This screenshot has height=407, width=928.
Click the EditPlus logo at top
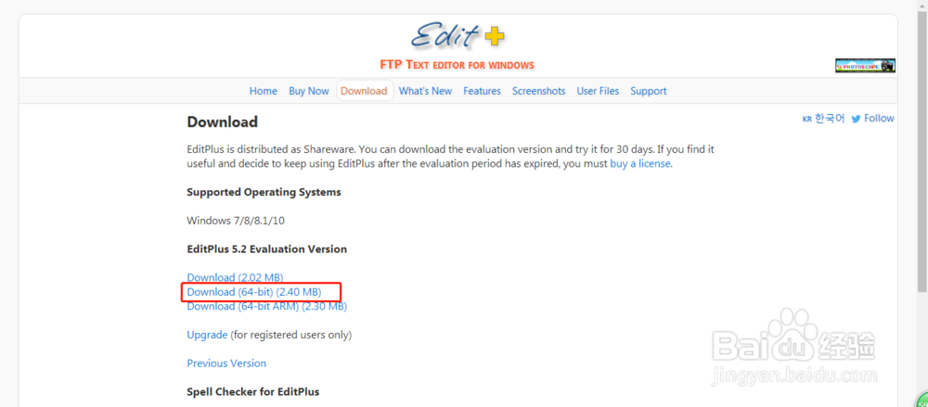[x=458, y=35]
